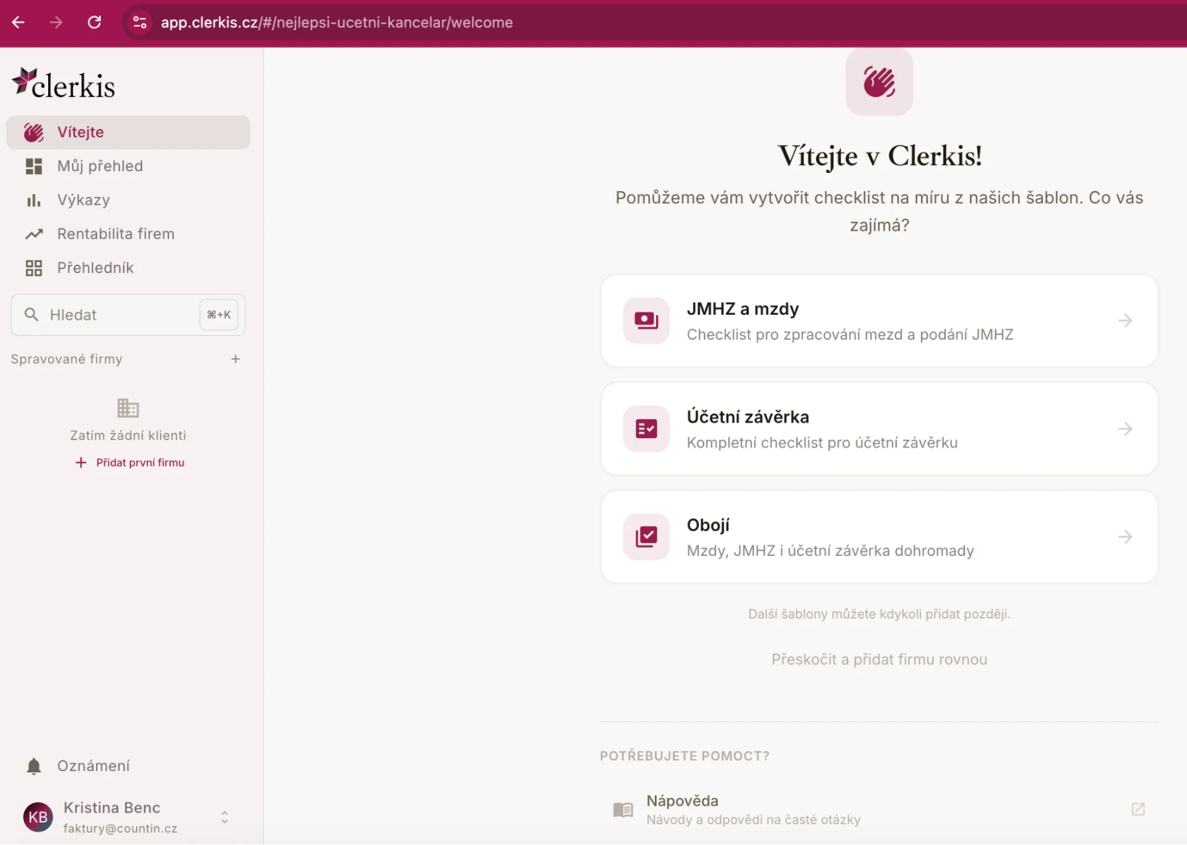Click the forward navigation arrow
Image resolution: width=1187 pixels, height=845 pixels.
[x=56, y=23]
